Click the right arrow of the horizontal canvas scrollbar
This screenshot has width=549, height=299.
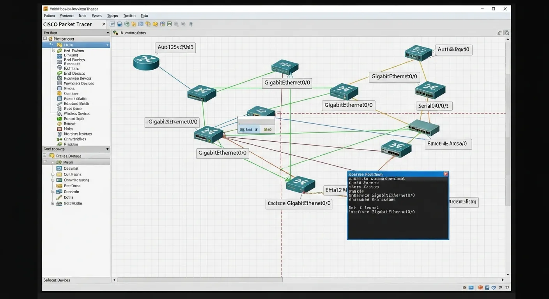pyautogui.click(x=503, y=280)
